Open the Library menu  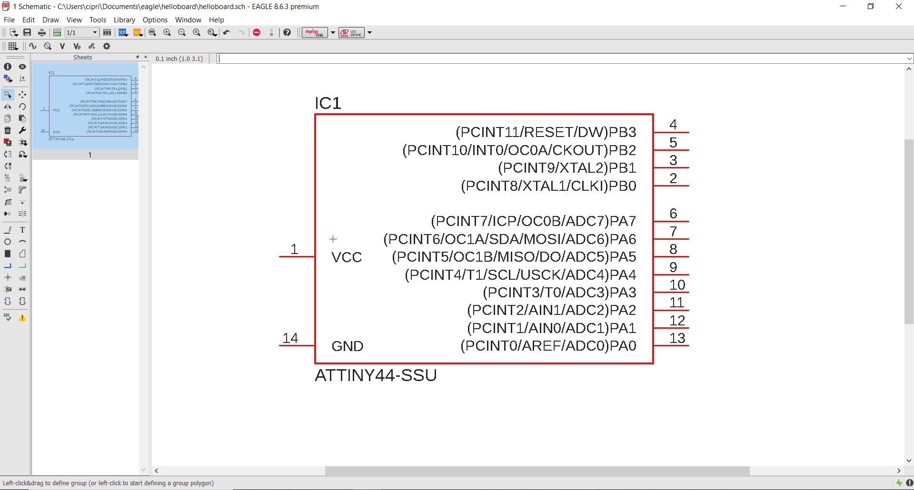point(124,20)
